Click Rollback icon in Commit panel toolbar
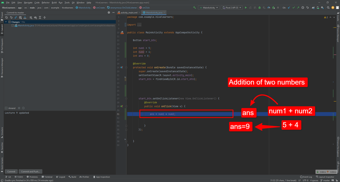Screen dimensions: 340x182 [11, 17]
